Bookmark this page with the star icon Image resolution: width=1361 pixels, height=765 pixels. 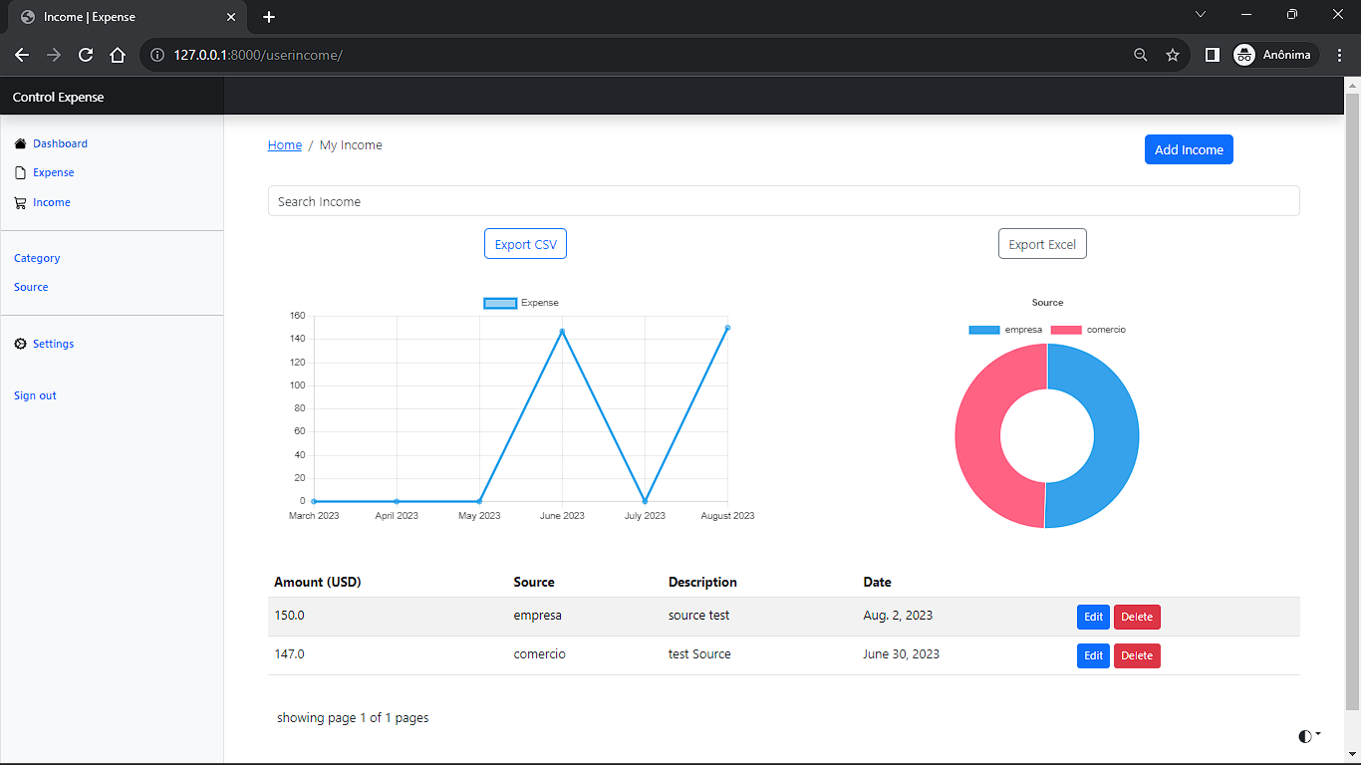point(1173,55)
